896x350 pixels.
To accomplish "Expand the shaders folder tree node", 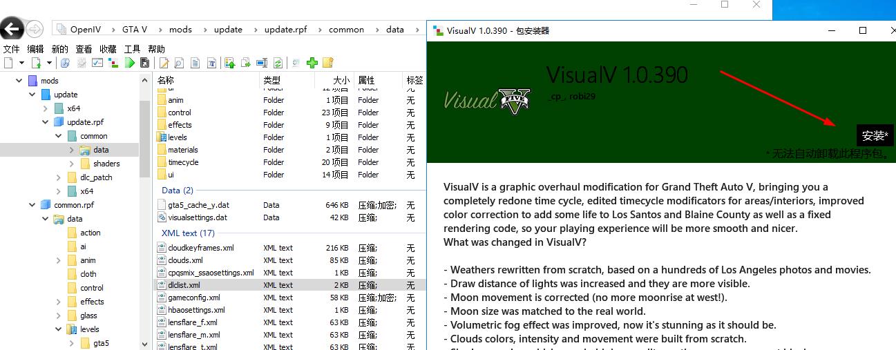I will click(x=72, y=164).
